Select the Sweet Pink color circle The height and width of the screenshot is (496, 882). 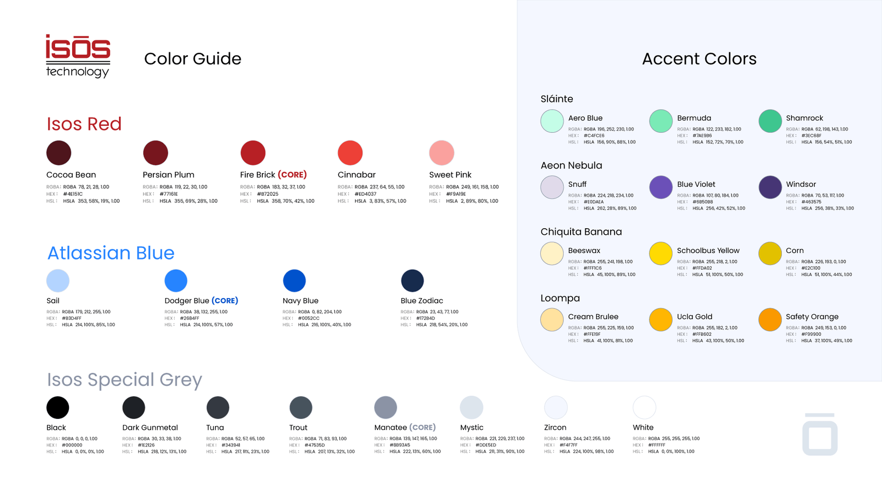tap(442, 153)
